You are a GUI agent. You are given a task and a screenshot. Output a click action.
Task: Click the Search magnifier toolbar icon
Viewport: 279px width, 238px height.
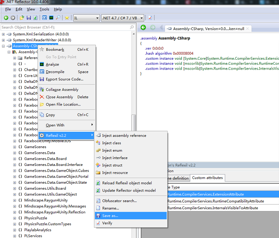tap(58, 18)
